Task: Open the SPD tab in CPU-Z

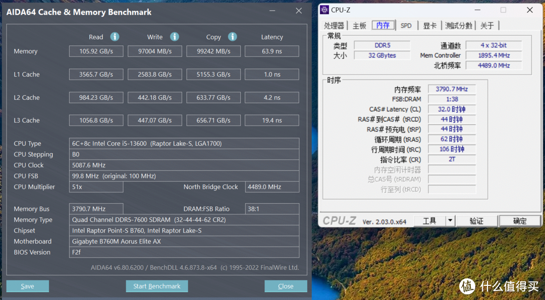Action: (406, 25)
